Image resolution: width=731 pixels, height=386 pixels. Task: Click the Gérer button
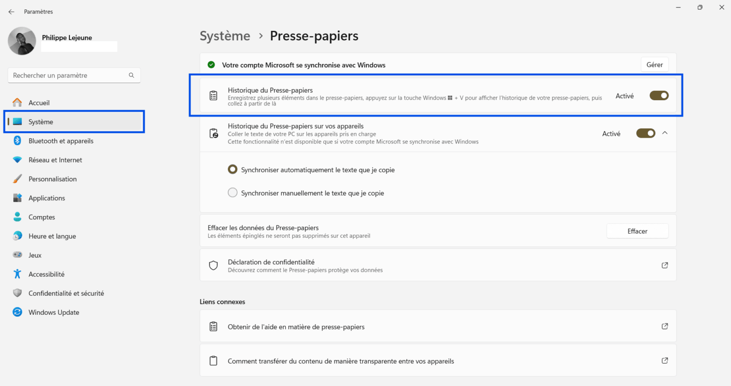pos(654,65)
